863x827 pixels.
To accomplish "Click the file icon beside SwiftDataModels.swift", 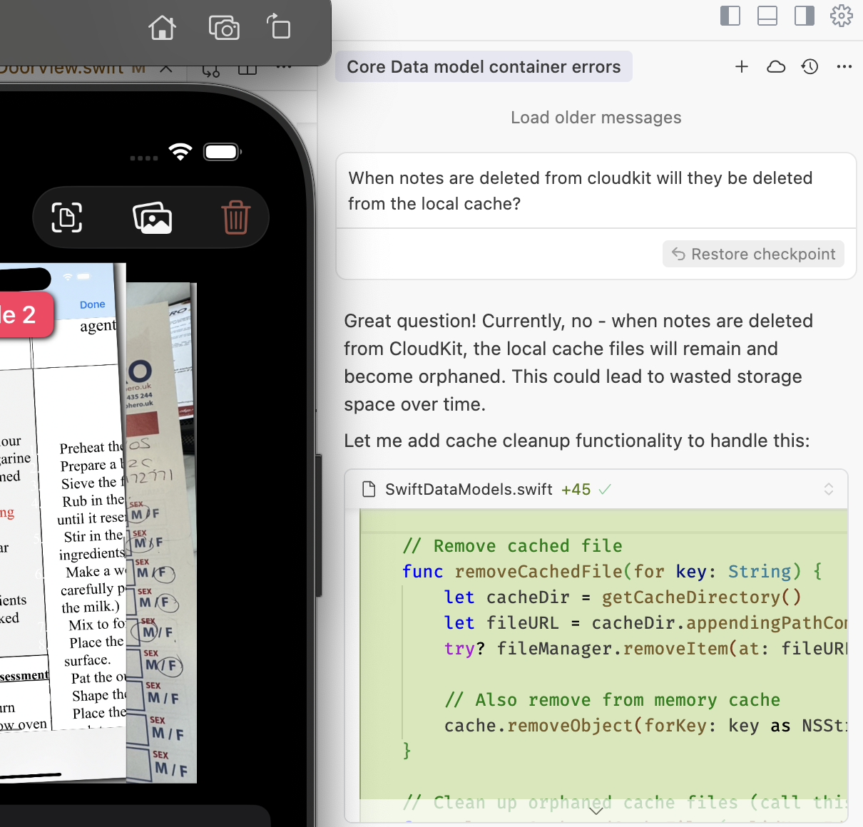I will (369, 489).
